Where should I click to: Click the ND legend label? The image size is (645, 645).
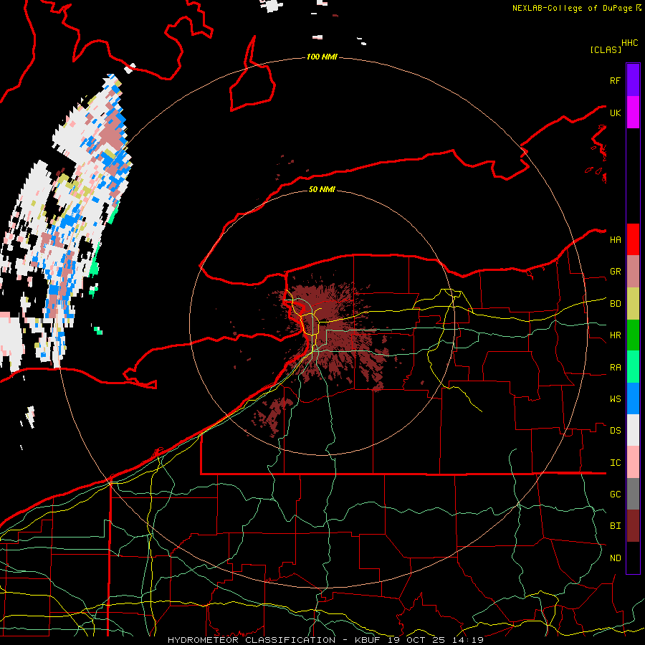pyautogui.click(x=616, y=558)
